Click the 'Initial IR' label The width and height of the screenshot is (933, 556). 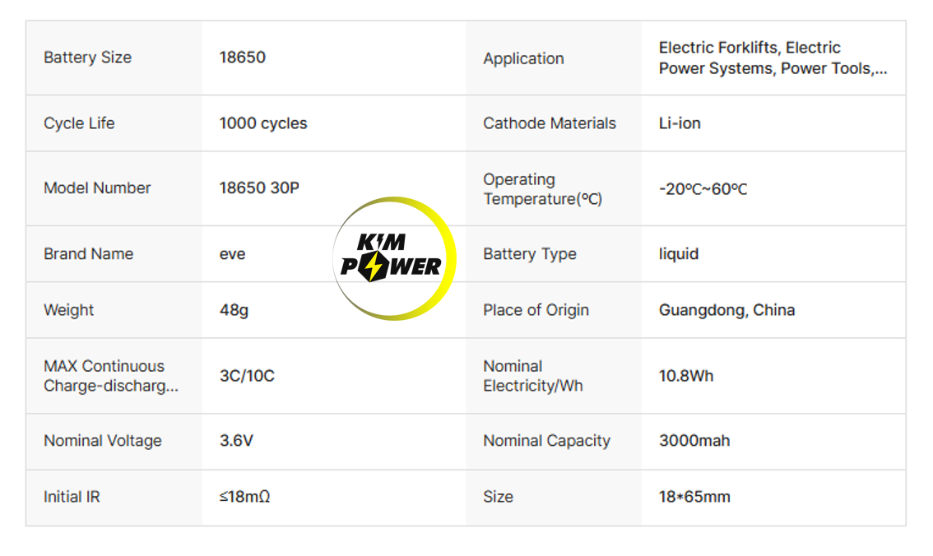[x=72, y=497]
